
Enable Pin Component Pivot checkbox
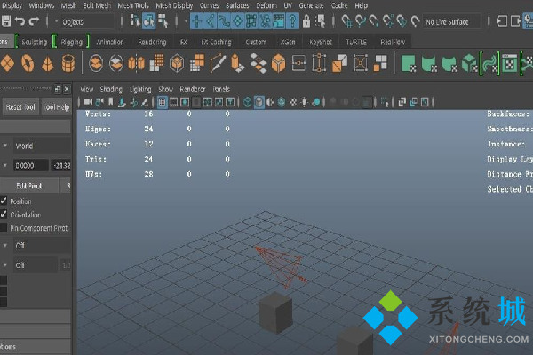point(4,228)
